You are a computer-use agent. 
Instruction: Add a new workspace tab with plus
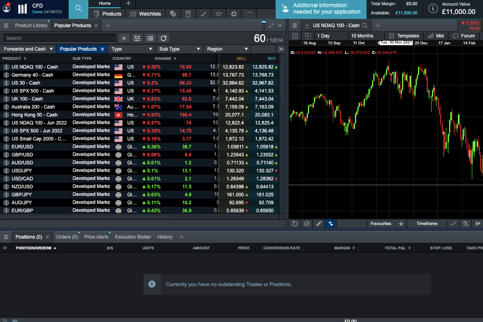tap(128, 4)
